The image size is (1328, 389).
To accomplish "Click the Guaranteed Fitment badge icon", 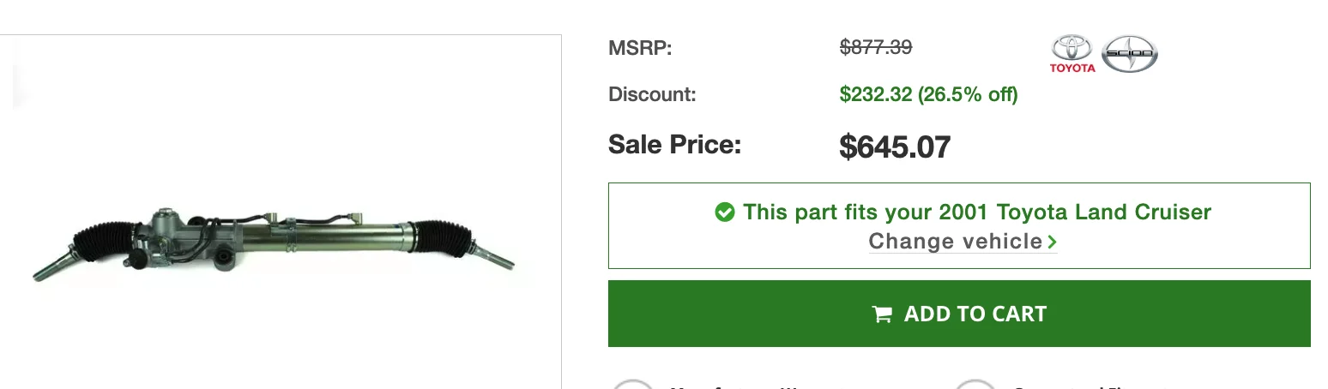I will click(x=975, y=384).
